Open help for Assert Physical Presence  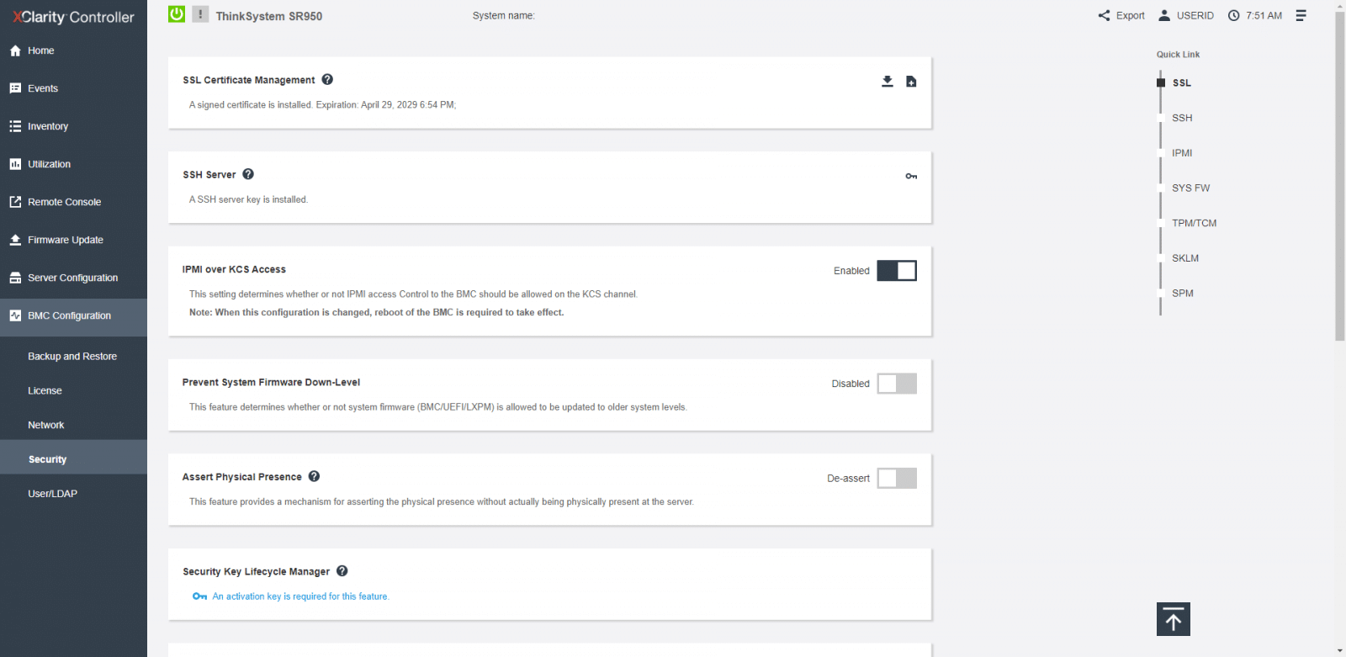pyautogui.click(x=314, y=476)
